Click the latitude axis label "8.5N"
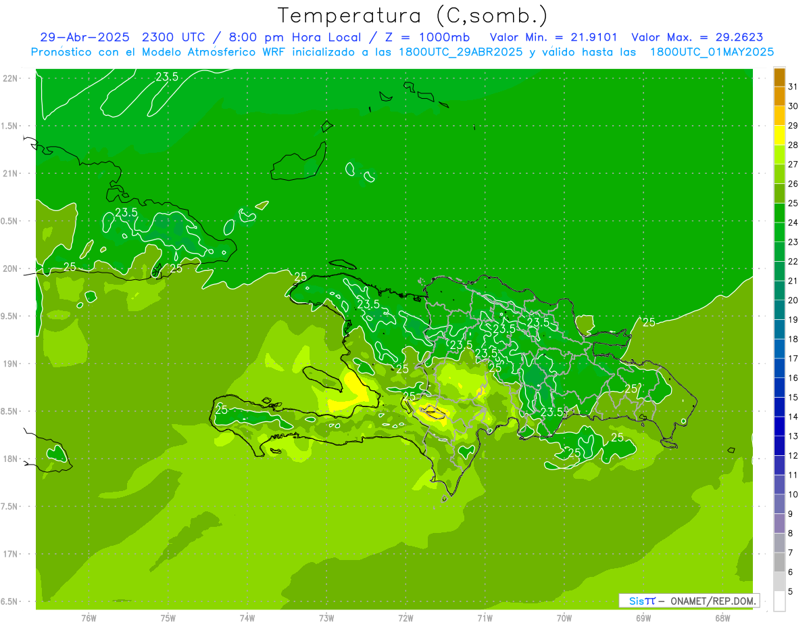Viewport: 811px width, 627px height. pyautogui.click(x=9, y=411)
